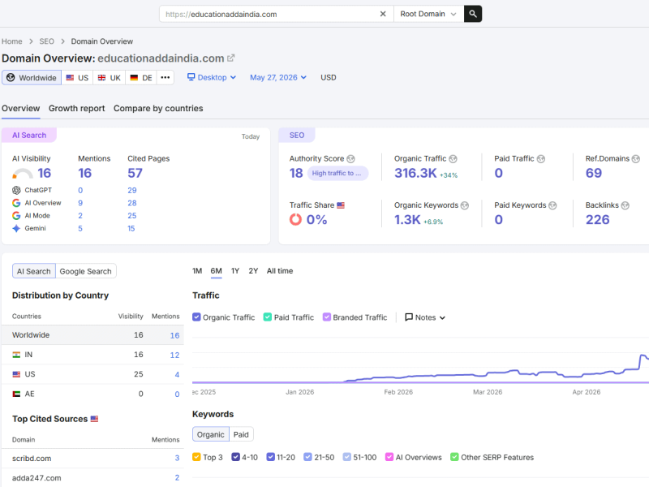
Task: Select the 1M time range
Action: click(197, 271)
